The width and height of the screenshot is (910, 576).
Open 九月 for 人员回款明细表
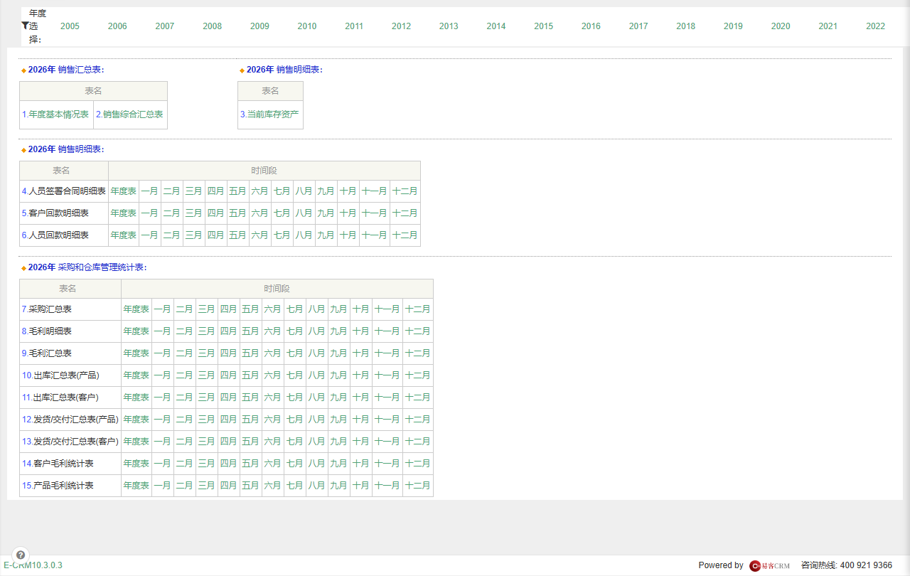(326, 235)
